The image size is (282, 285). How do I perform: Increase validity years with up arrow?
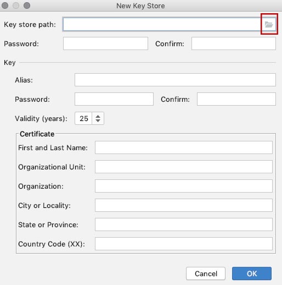(x=98, y=116)
